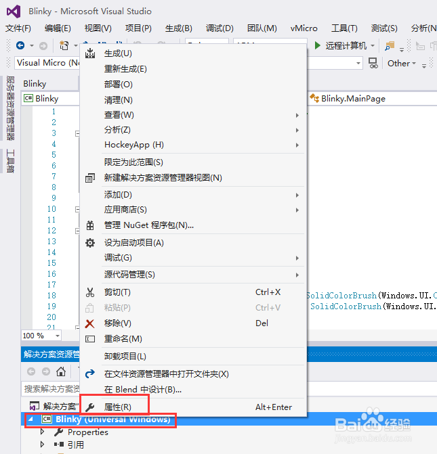
Task: Click the blue arrow open-folder icon
Action: [x=90, y=373]
